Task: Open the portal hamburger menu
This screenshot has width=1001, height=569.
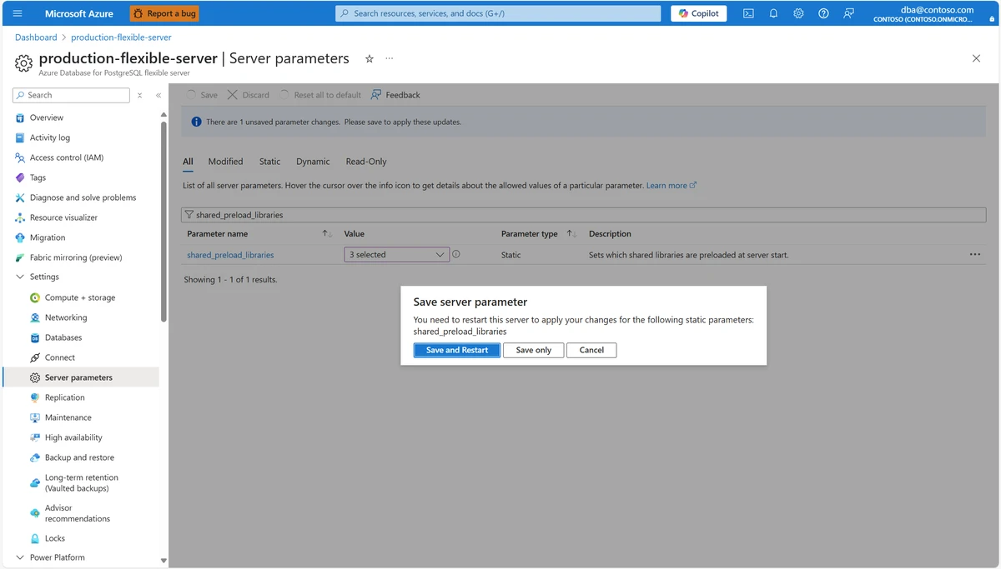Action: (x=18, y=13)
